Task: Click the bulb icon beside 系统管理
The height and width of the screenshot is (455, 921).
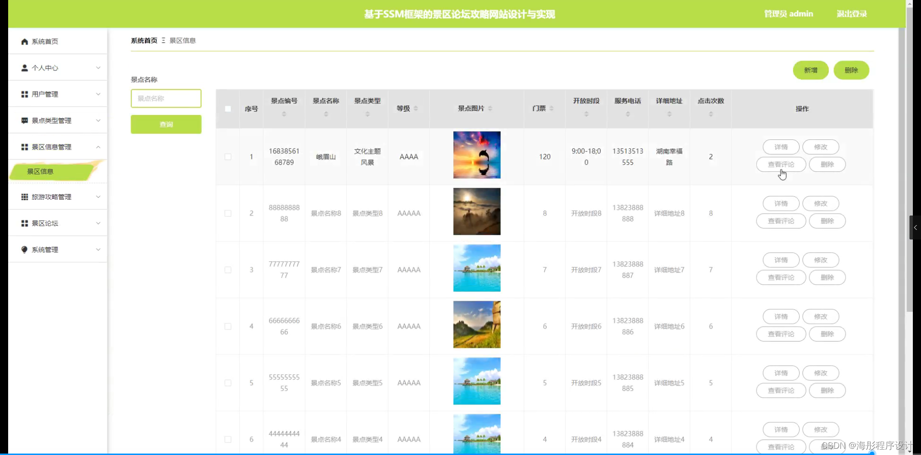Action: click(x=24, y=250)
